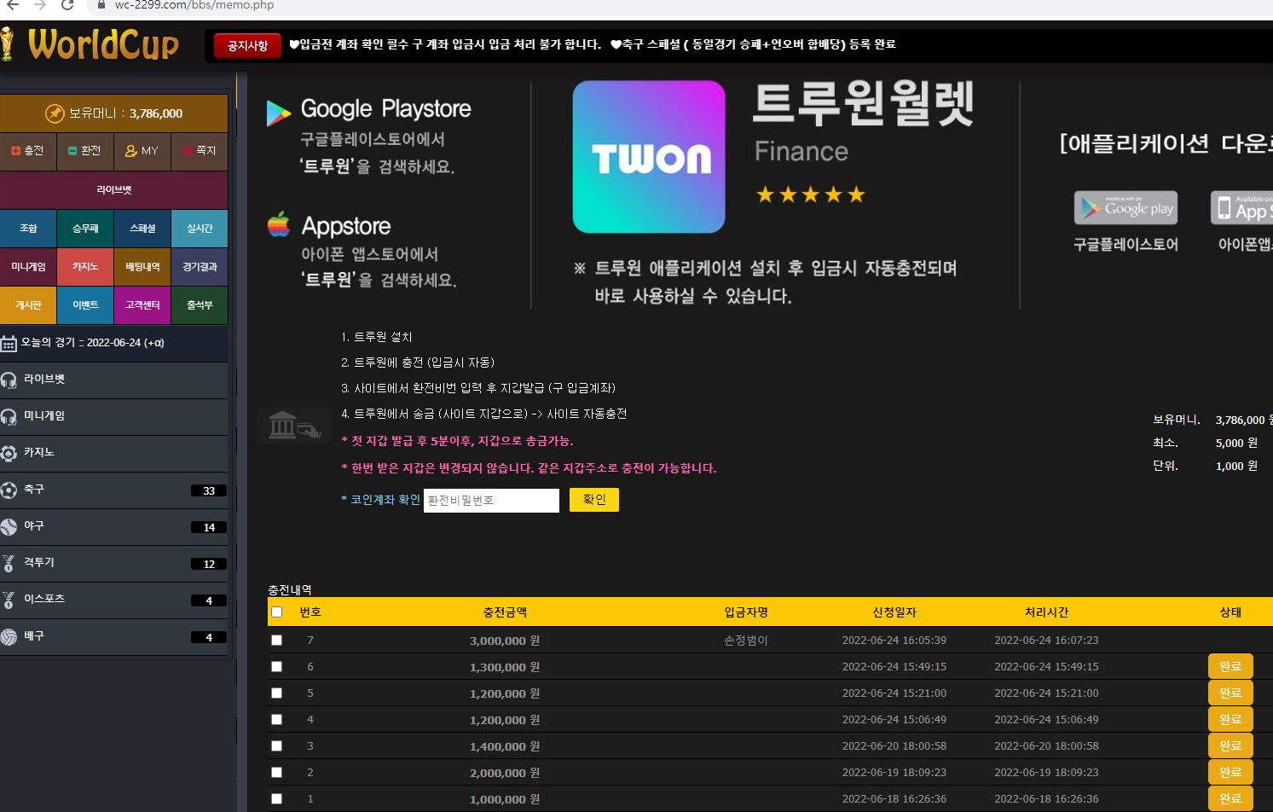
Task: Select the 경기결과 menu tile
Action: coord(200,267)
